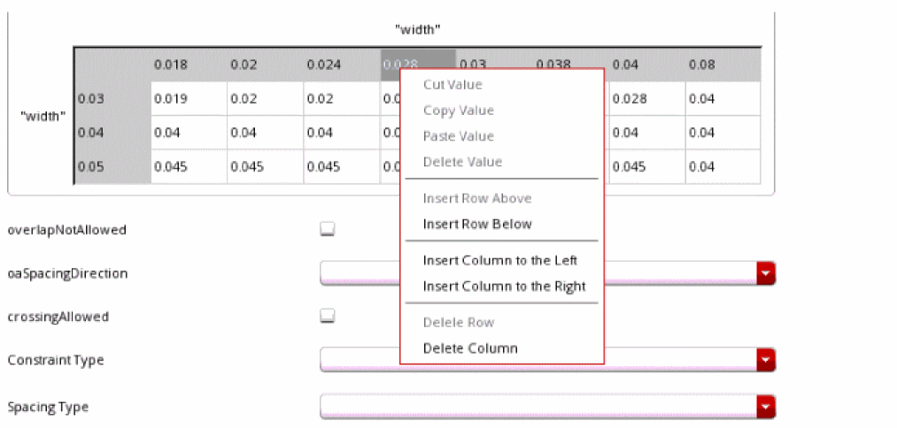Open the Spacing Type dropdown arrow

(x=767, y=407)
